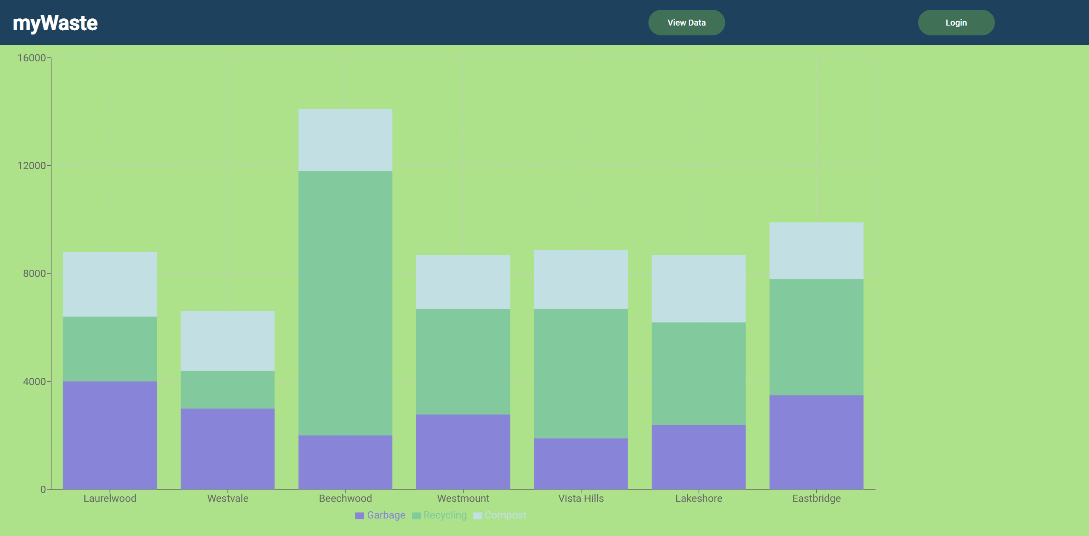Click the pale blue Compost legend swatch
The width and height of the screenshot is (1089, 536).
(478, 516)
